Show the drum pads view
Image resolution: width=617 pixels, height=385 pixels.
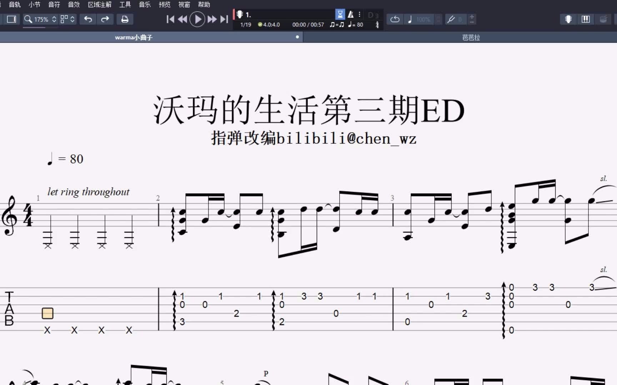coord(603,19)
